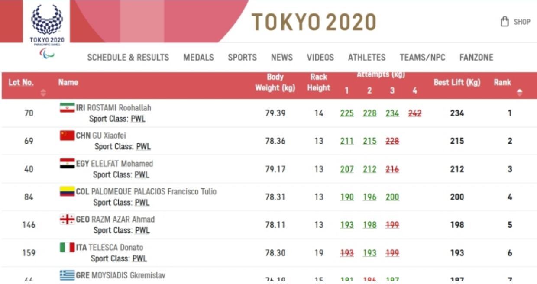The height and width of the screenshot is (284, 537).
Task: Open Schedule & Results menu
Action: click(x=128, y=57)
